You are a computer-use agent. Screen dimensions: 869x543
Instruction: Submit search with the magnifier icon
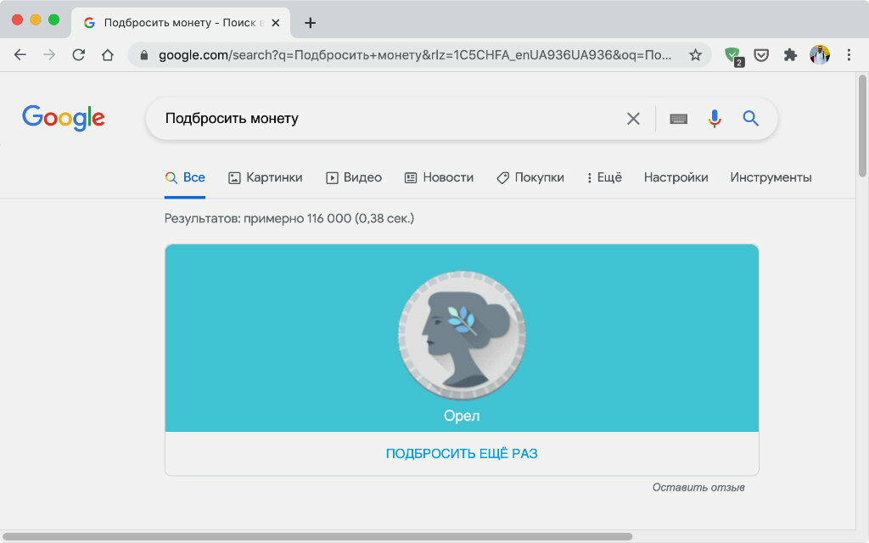(x=750, y=118)
